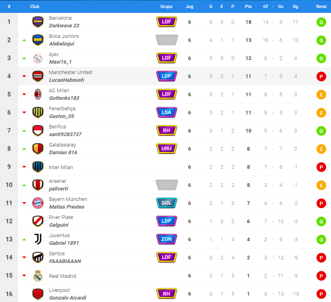Click Boca Juniors' empty grey group badge
Image resolution: width=331 pixels, height=302 pixels.
pyautogui.click(x=167, y=40)
